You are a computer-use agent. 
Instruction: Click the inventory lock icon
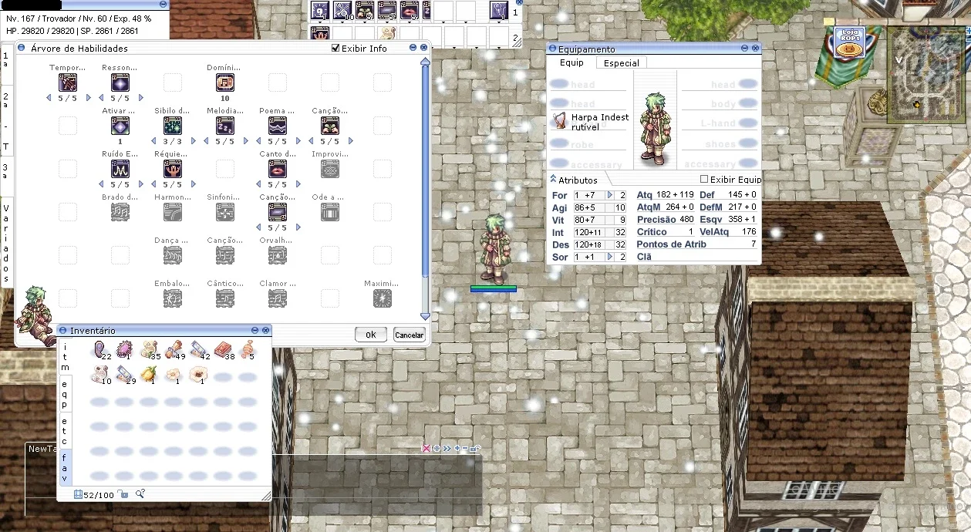[122, 494]
